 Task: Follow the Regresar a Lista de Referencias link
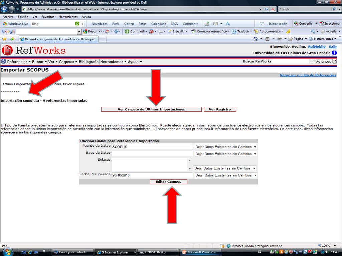point(308,75)
